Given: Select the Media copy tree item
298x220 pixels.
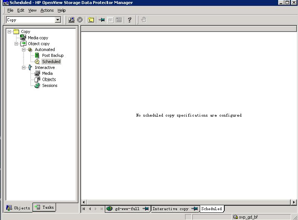Looking at the screenshot, I should click(x=38, y=38).
